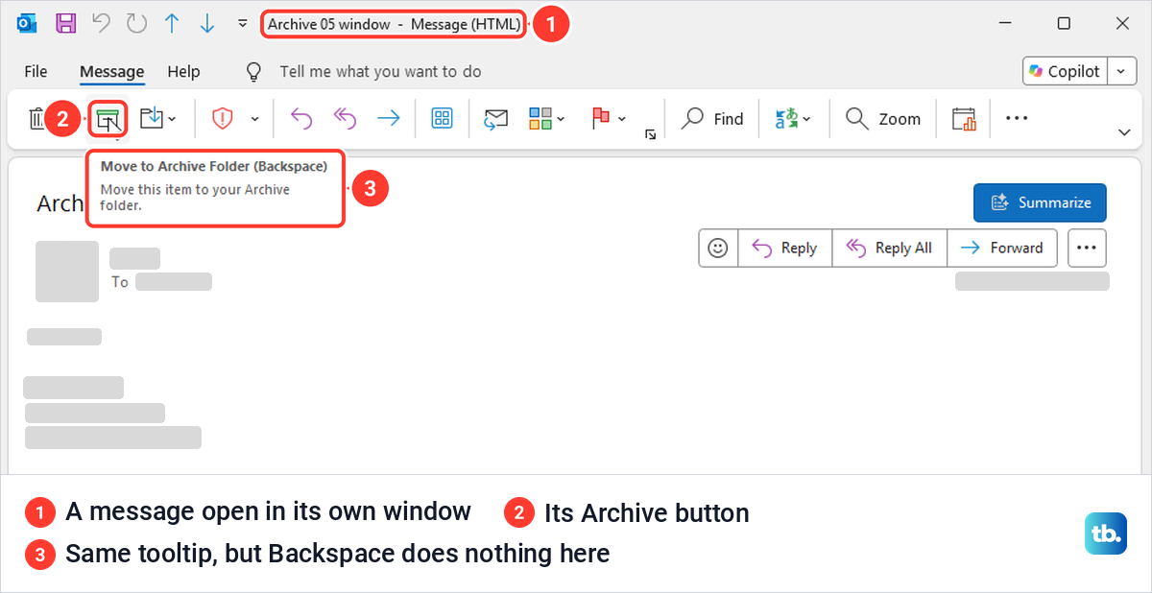Click the emoji reaction smiley button

pyautogui.click(x=718, y=248)
